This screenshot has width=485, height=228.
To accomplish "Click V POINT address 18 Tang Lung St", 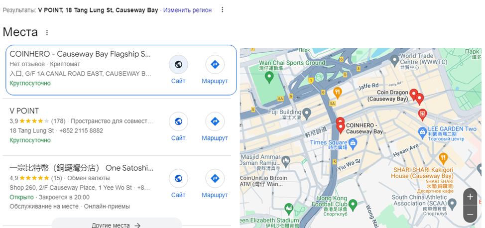I will click(x=32, y=130).
